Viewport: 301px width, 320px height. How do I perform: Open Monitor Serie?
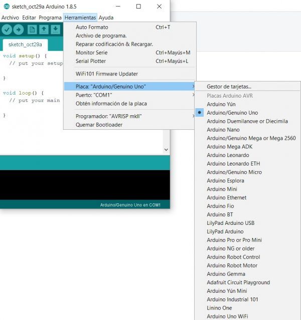click(x=129, y=53)
